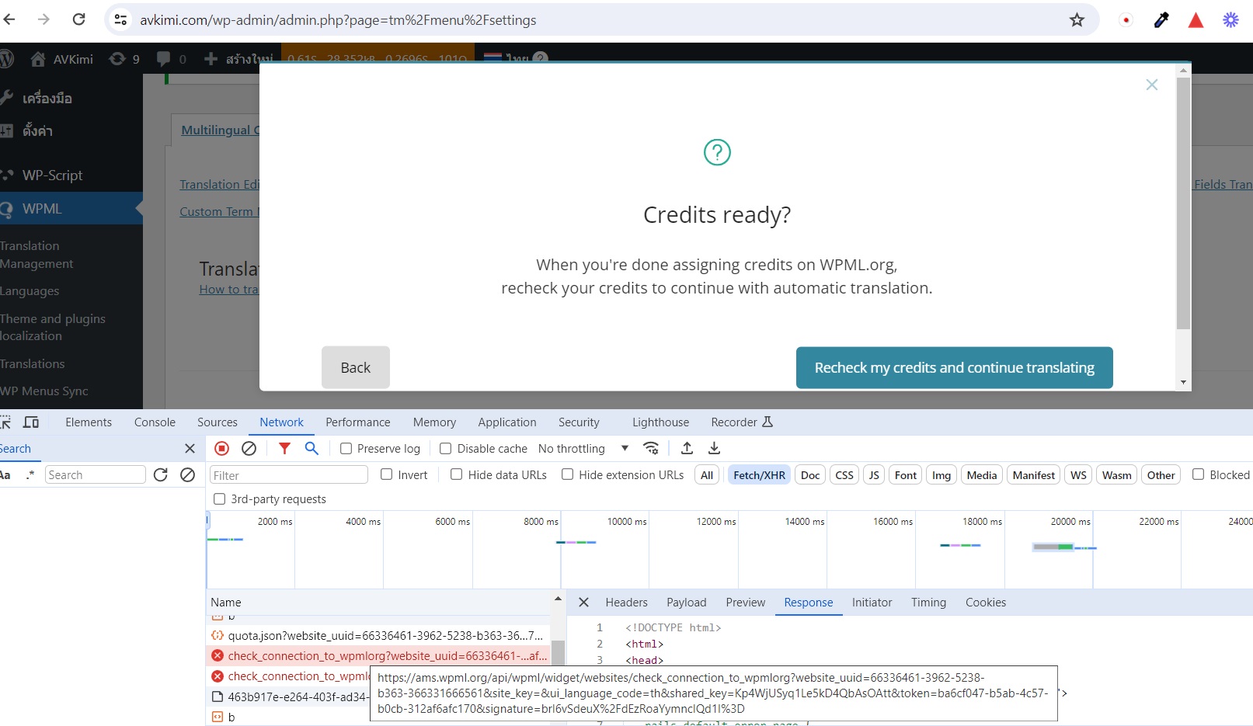Switch to the Elements tab

89,422
